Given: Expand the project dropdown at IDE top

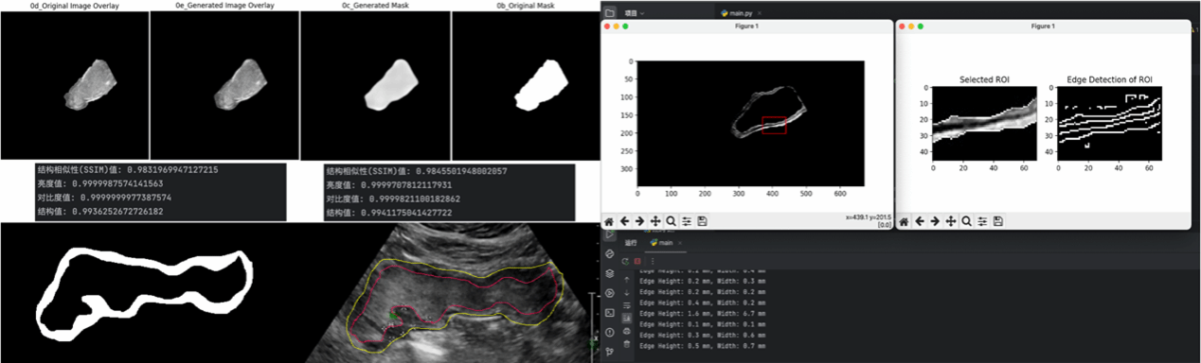Looking at the screenshot, I should [x=635, y=13].
